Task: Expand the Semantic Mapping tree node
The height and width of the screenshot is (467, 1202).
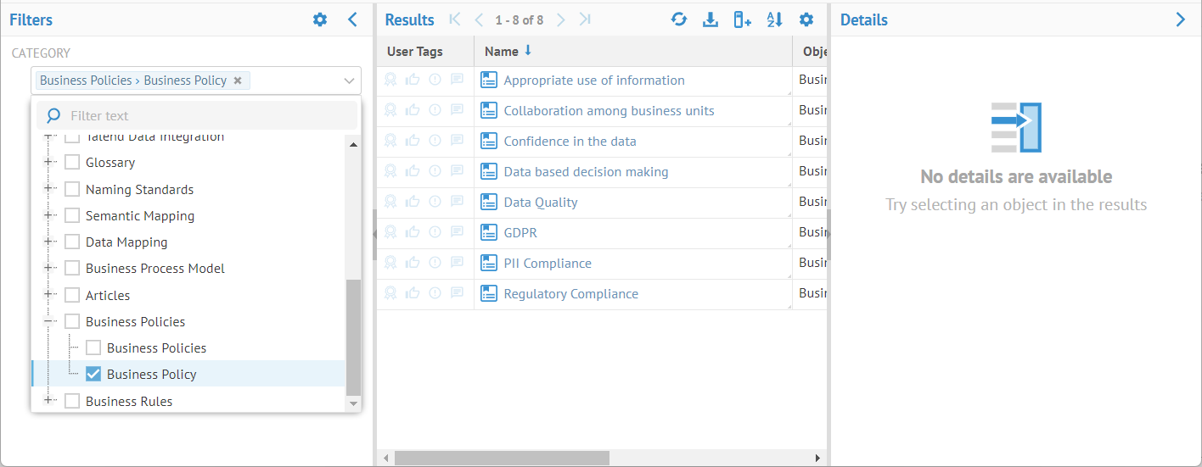Action: point(50,216)
